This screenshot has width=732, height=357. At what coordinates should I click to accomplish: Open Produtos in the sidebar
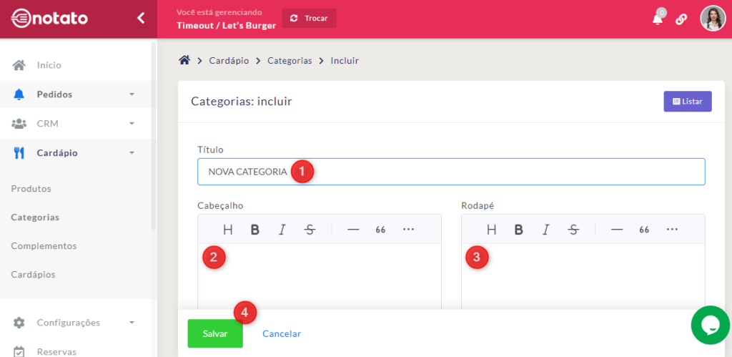[x=31, y=189]
